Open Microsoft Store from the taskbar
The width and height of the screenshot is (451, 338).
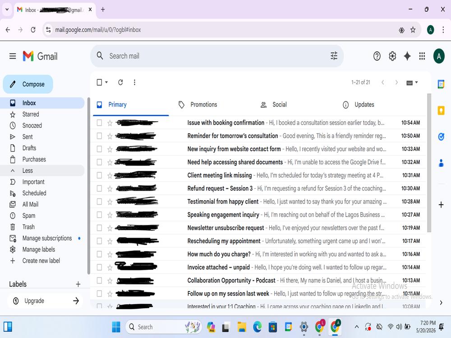pyautogui.click(x=273, y=327)
